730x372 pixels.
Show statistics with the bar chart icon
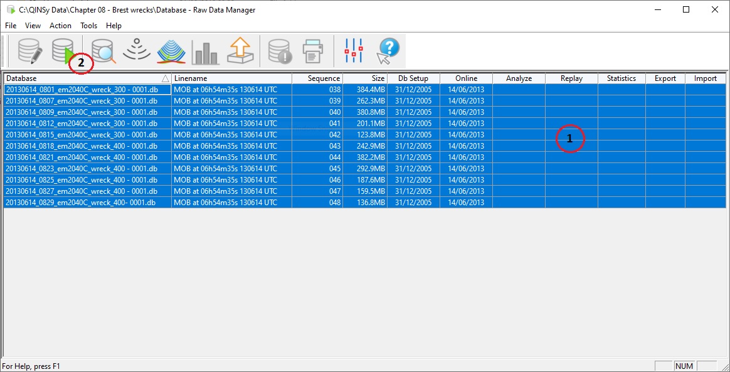click(204, 51)
